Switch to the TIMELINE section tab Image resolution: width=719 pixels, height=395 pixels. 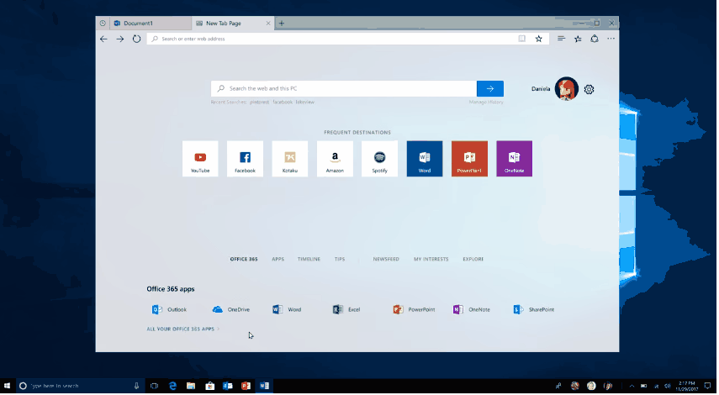pyautogui.click(x=309, y=260)
